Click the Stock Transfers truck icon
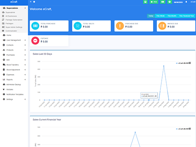Screen dimensions: 196x147 (4, 65)
